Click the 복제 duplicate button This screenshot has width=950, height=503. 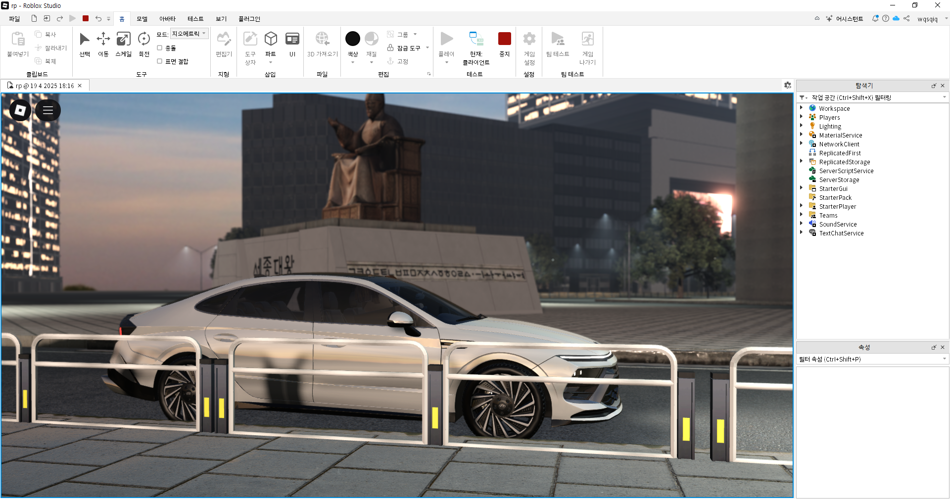point(46,61)
